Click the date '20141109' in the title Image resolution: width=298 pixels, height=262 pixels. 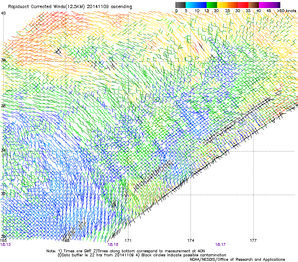click(98, 7)
